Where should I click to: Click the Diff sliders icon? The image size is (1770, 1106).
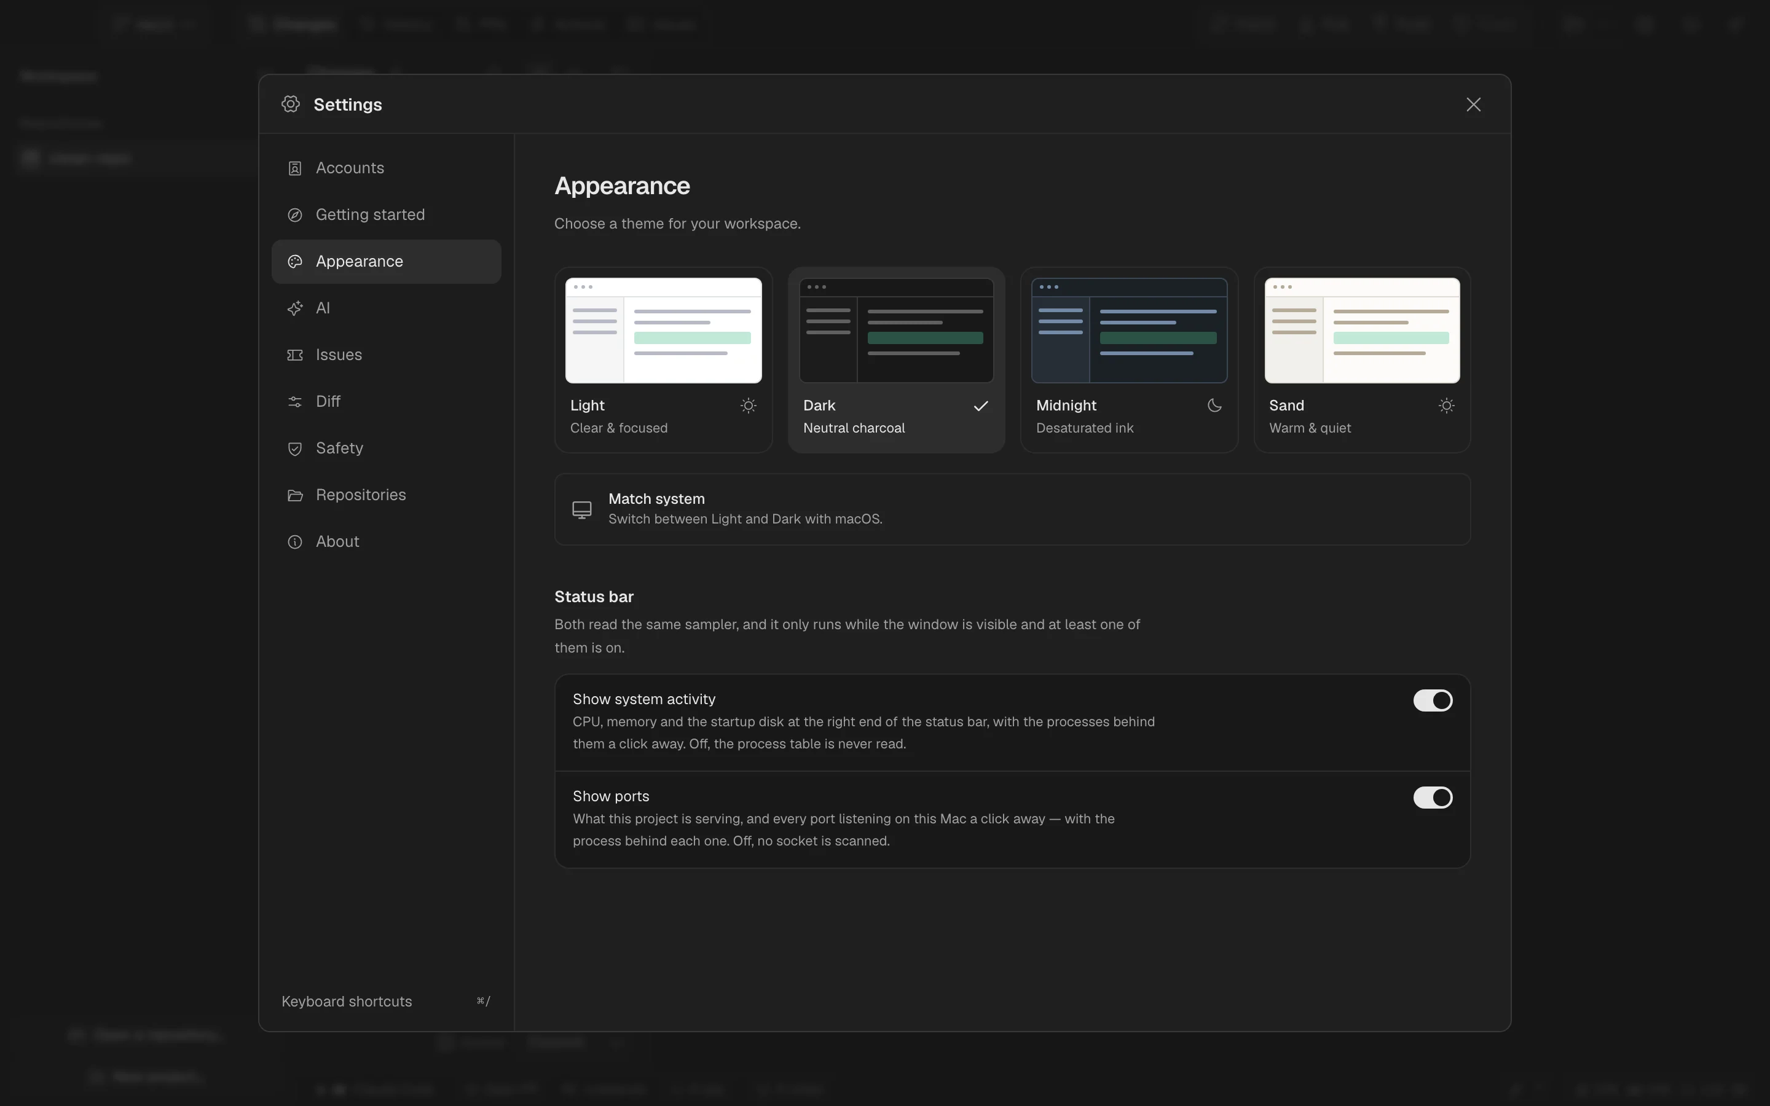click(x=295, y=402)
